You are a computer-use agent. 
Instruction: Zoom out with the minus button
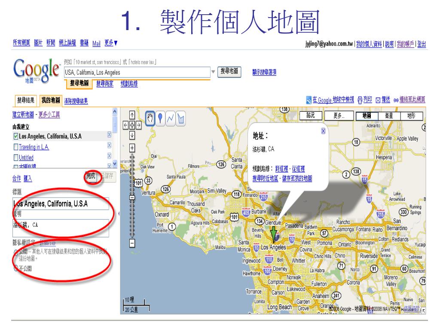coord(132,243)
